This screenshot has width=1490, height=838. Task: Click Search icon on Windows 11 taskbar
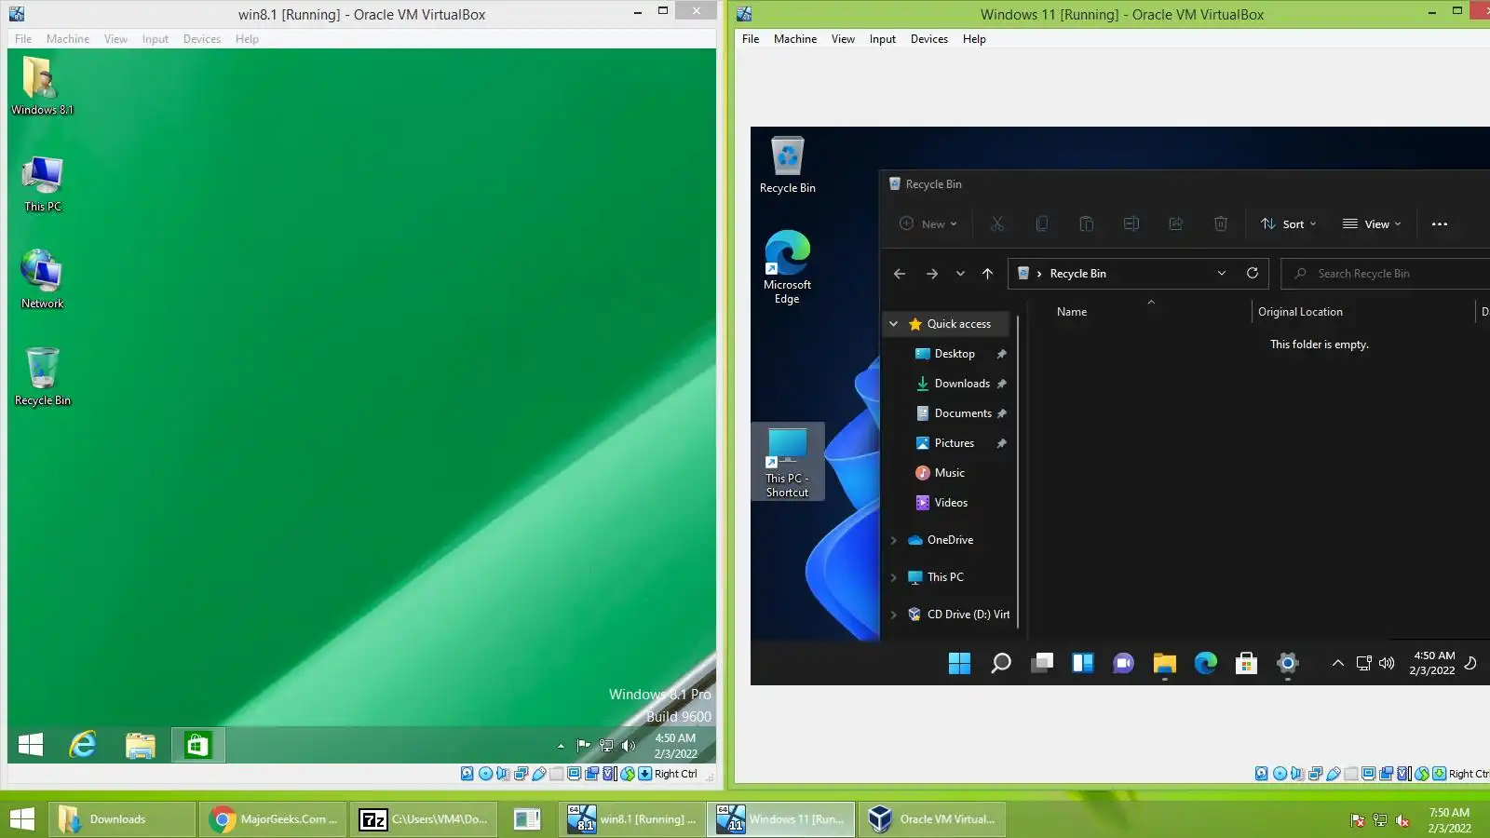point(1001,663)
